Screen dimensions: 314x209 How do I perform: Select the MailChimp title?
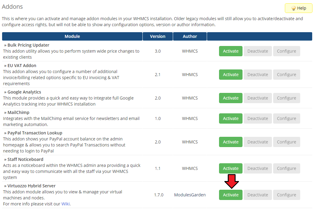(18, 112)
